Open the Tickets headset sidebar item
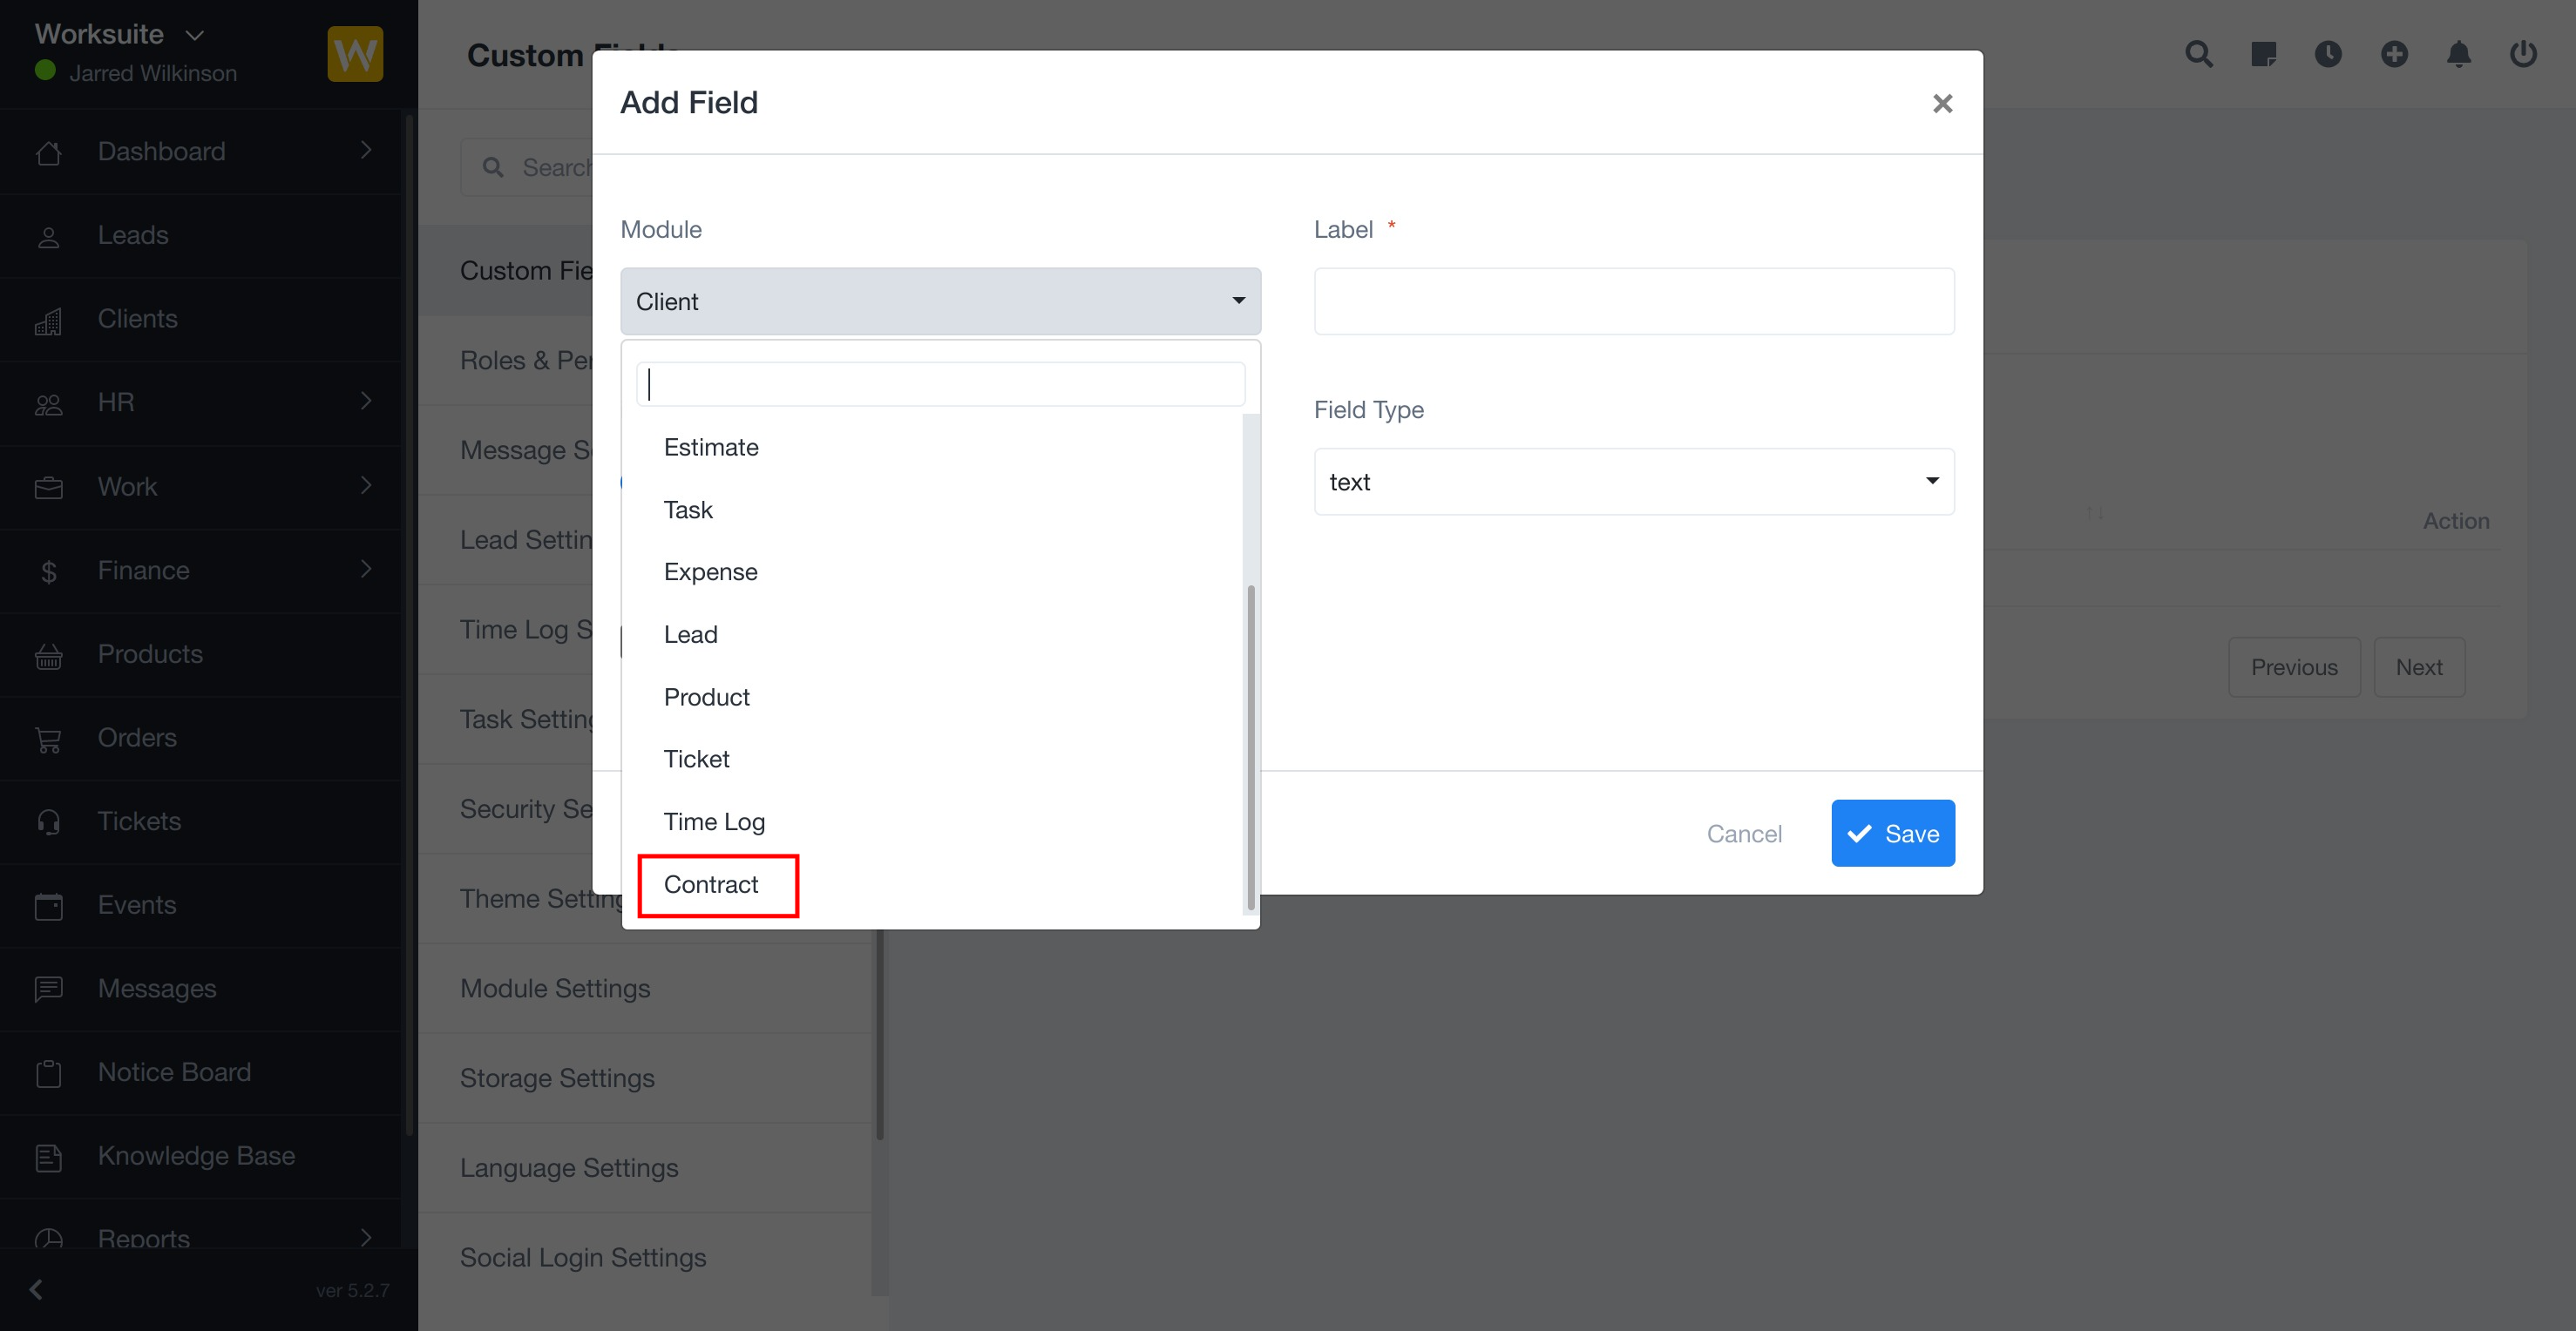2576x1331 pixels. pos(139,821)
